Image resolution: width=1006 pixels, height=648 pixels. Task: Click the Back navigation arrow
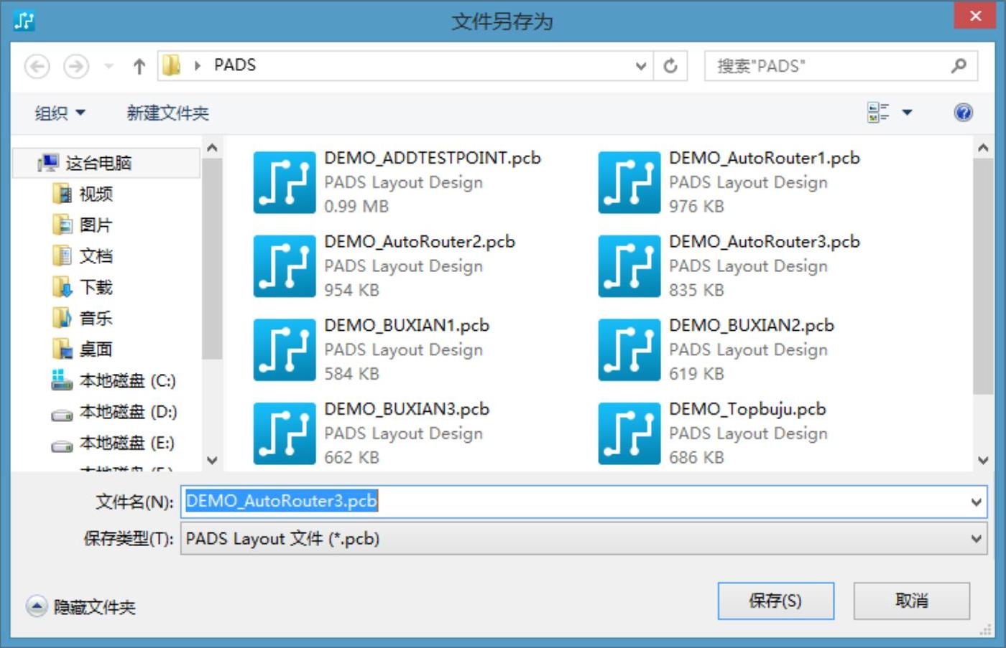click(x=37, y=67)
